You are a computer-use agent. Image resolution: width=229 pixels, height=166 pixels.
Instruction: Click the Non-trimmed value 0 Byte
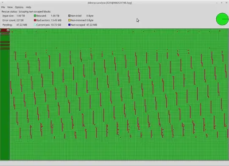point(90,20)
